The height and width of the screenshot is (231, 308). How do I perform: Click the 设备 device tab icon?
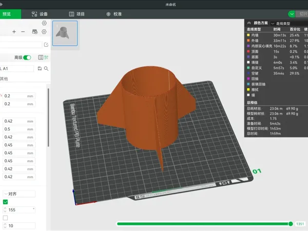point(34,14)
